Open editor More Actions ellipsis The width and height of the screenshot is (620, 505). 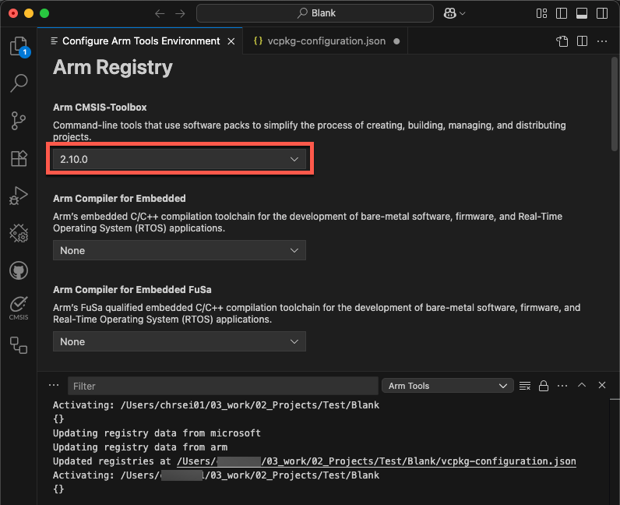coord(602,41)
